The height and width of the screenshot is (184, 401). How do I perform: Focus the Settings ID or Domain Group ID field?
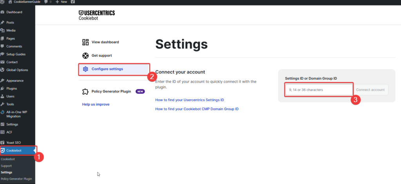[319, 90]
